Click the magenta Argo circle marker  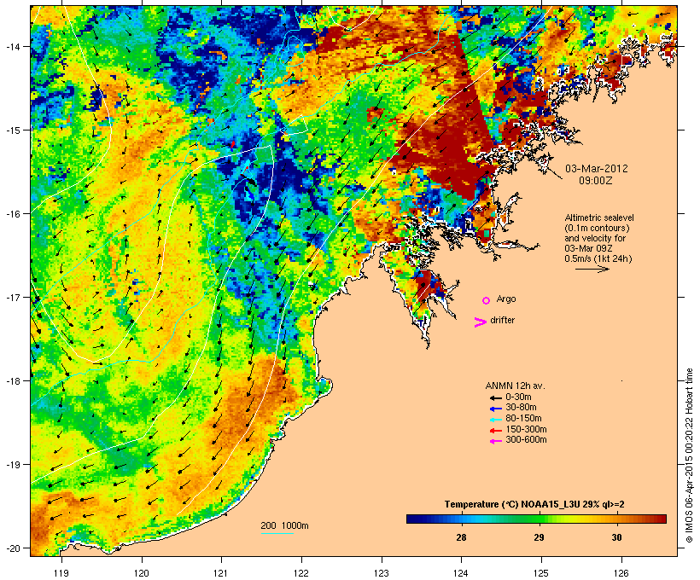point(487,300)
